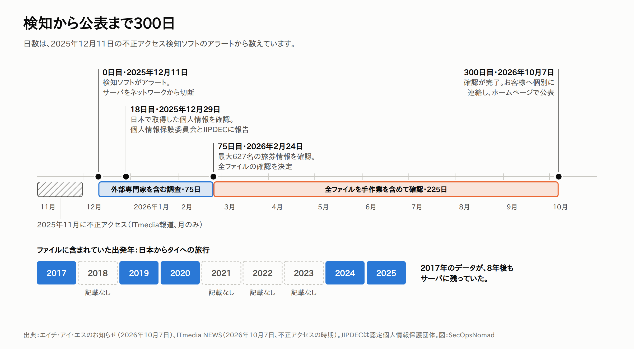The width and height of the screenshot is (634, 349).
Task: Click the Day 18 timeline dot for 2025年12月29日
Action: coord(126,177)
